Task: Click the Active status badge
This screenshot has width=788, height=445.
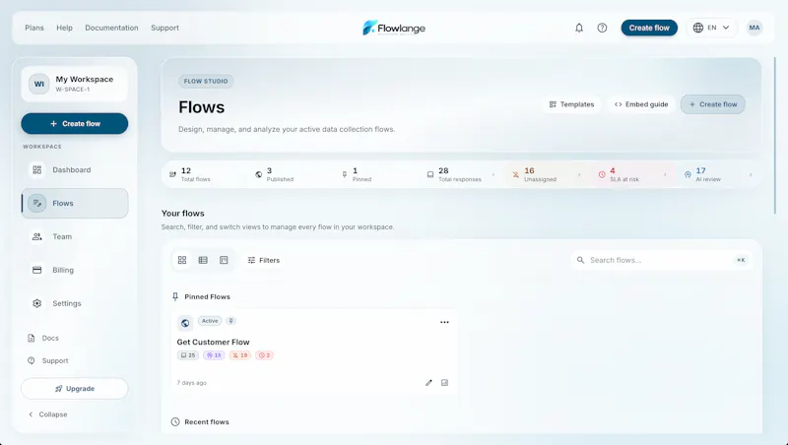Action: 210,321
